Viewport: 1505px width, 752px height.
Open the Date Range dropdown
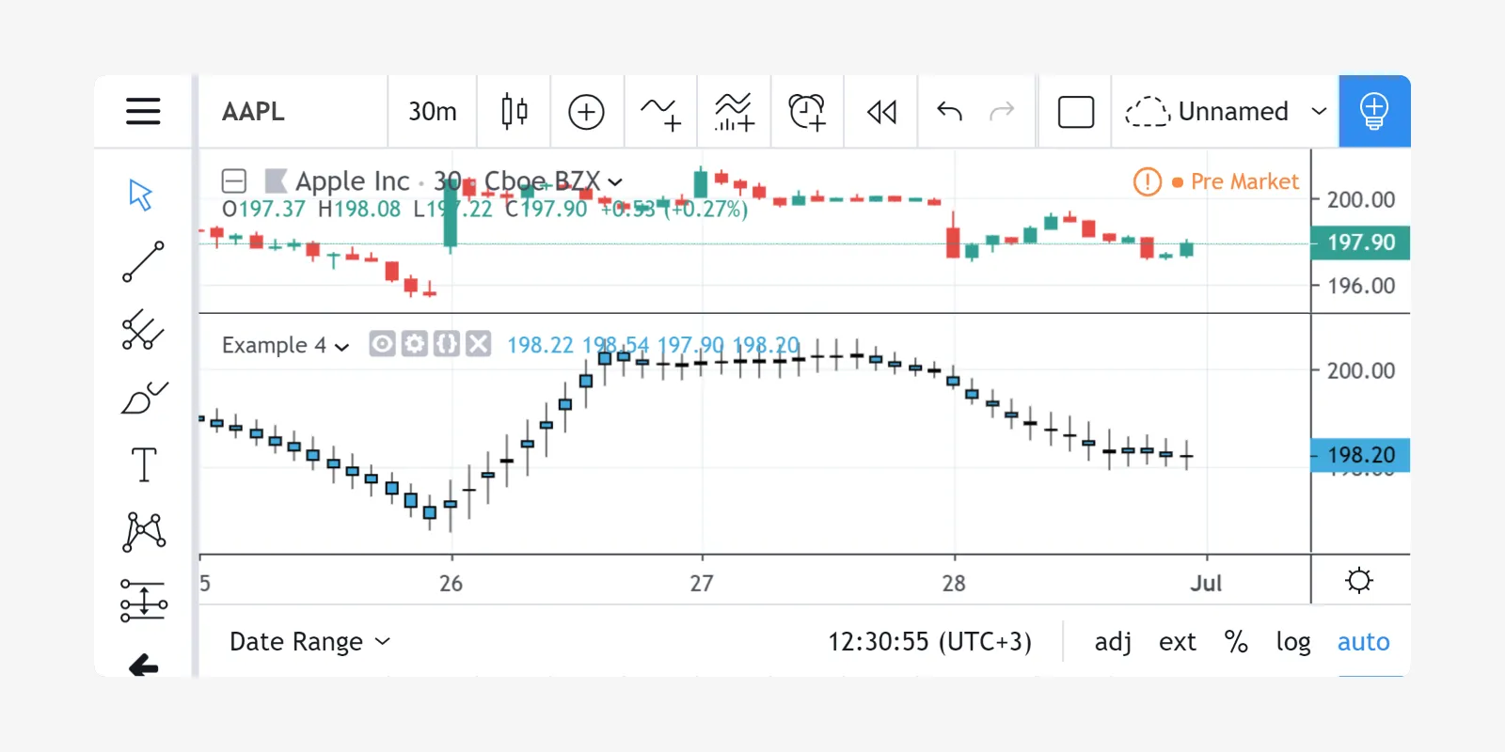[309, 641]
